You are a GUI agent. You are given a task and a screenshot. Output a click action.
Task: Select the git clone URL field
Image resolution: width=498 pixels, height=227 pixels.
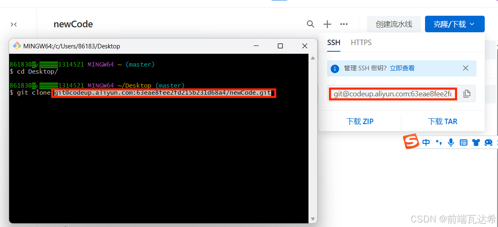pyautogui.click(x=393, y=94)
